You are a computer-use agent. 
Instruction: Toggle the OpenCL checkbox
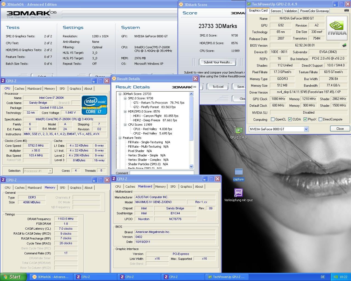point(273,119)
